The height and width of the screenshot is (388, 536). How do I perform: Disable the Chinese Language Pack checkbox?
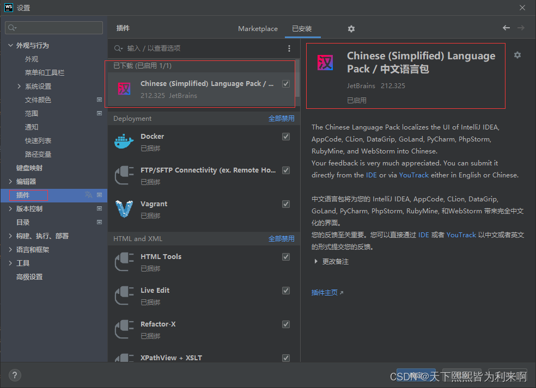click(x=286, y=84)
